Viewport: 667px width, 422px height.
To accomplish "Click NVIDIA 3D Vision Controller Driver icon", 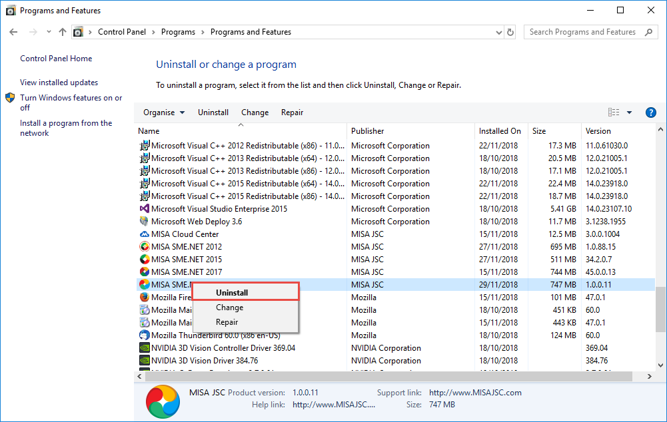I will (145, 347).
